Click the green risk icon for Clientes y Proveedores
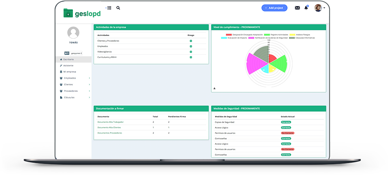The image size is (388, 175). pyautogui.click(x=191, y=41)
